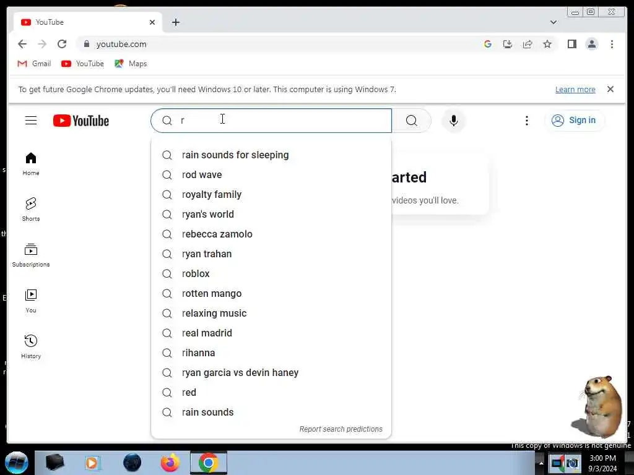634x475 pixels.
Task: View site information via lock icon
Action: 86,44
